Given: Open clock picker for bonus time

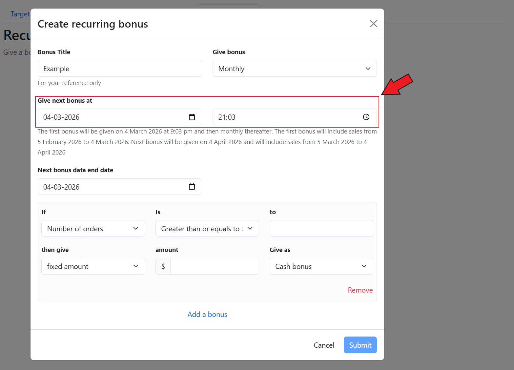Looking at the screenshot, I should click(x=366, y=117).
